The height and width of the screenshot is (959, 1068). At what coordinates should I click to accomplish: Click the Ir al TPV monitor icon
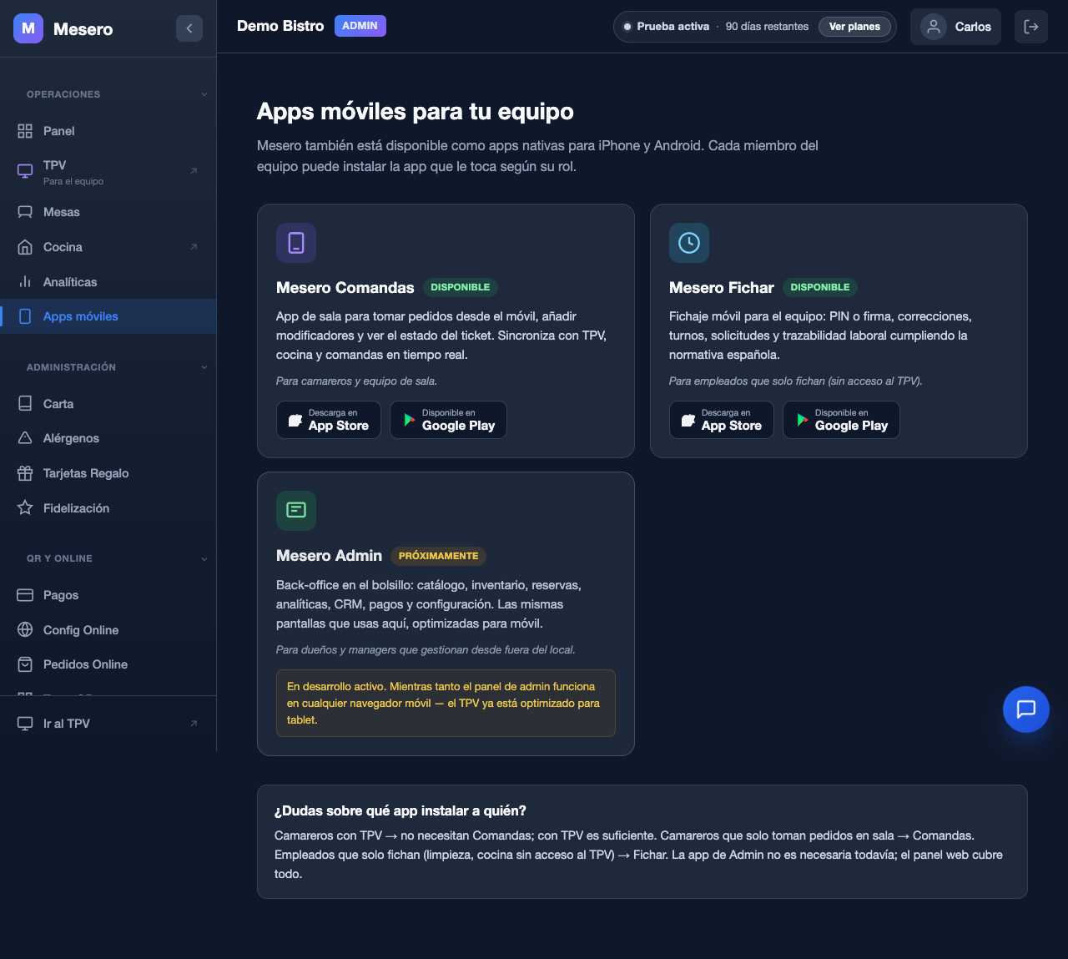25,724
